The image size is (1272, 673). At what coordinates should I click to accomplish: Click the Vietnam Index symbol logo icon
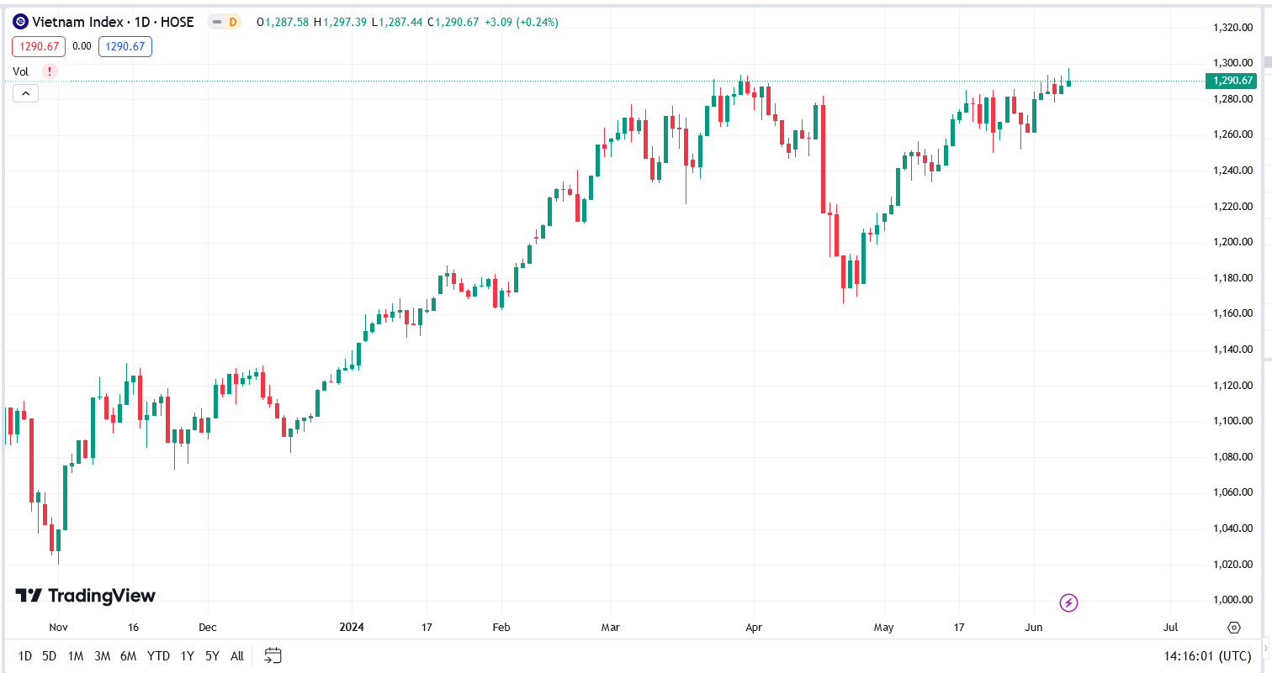click(21, 22)
